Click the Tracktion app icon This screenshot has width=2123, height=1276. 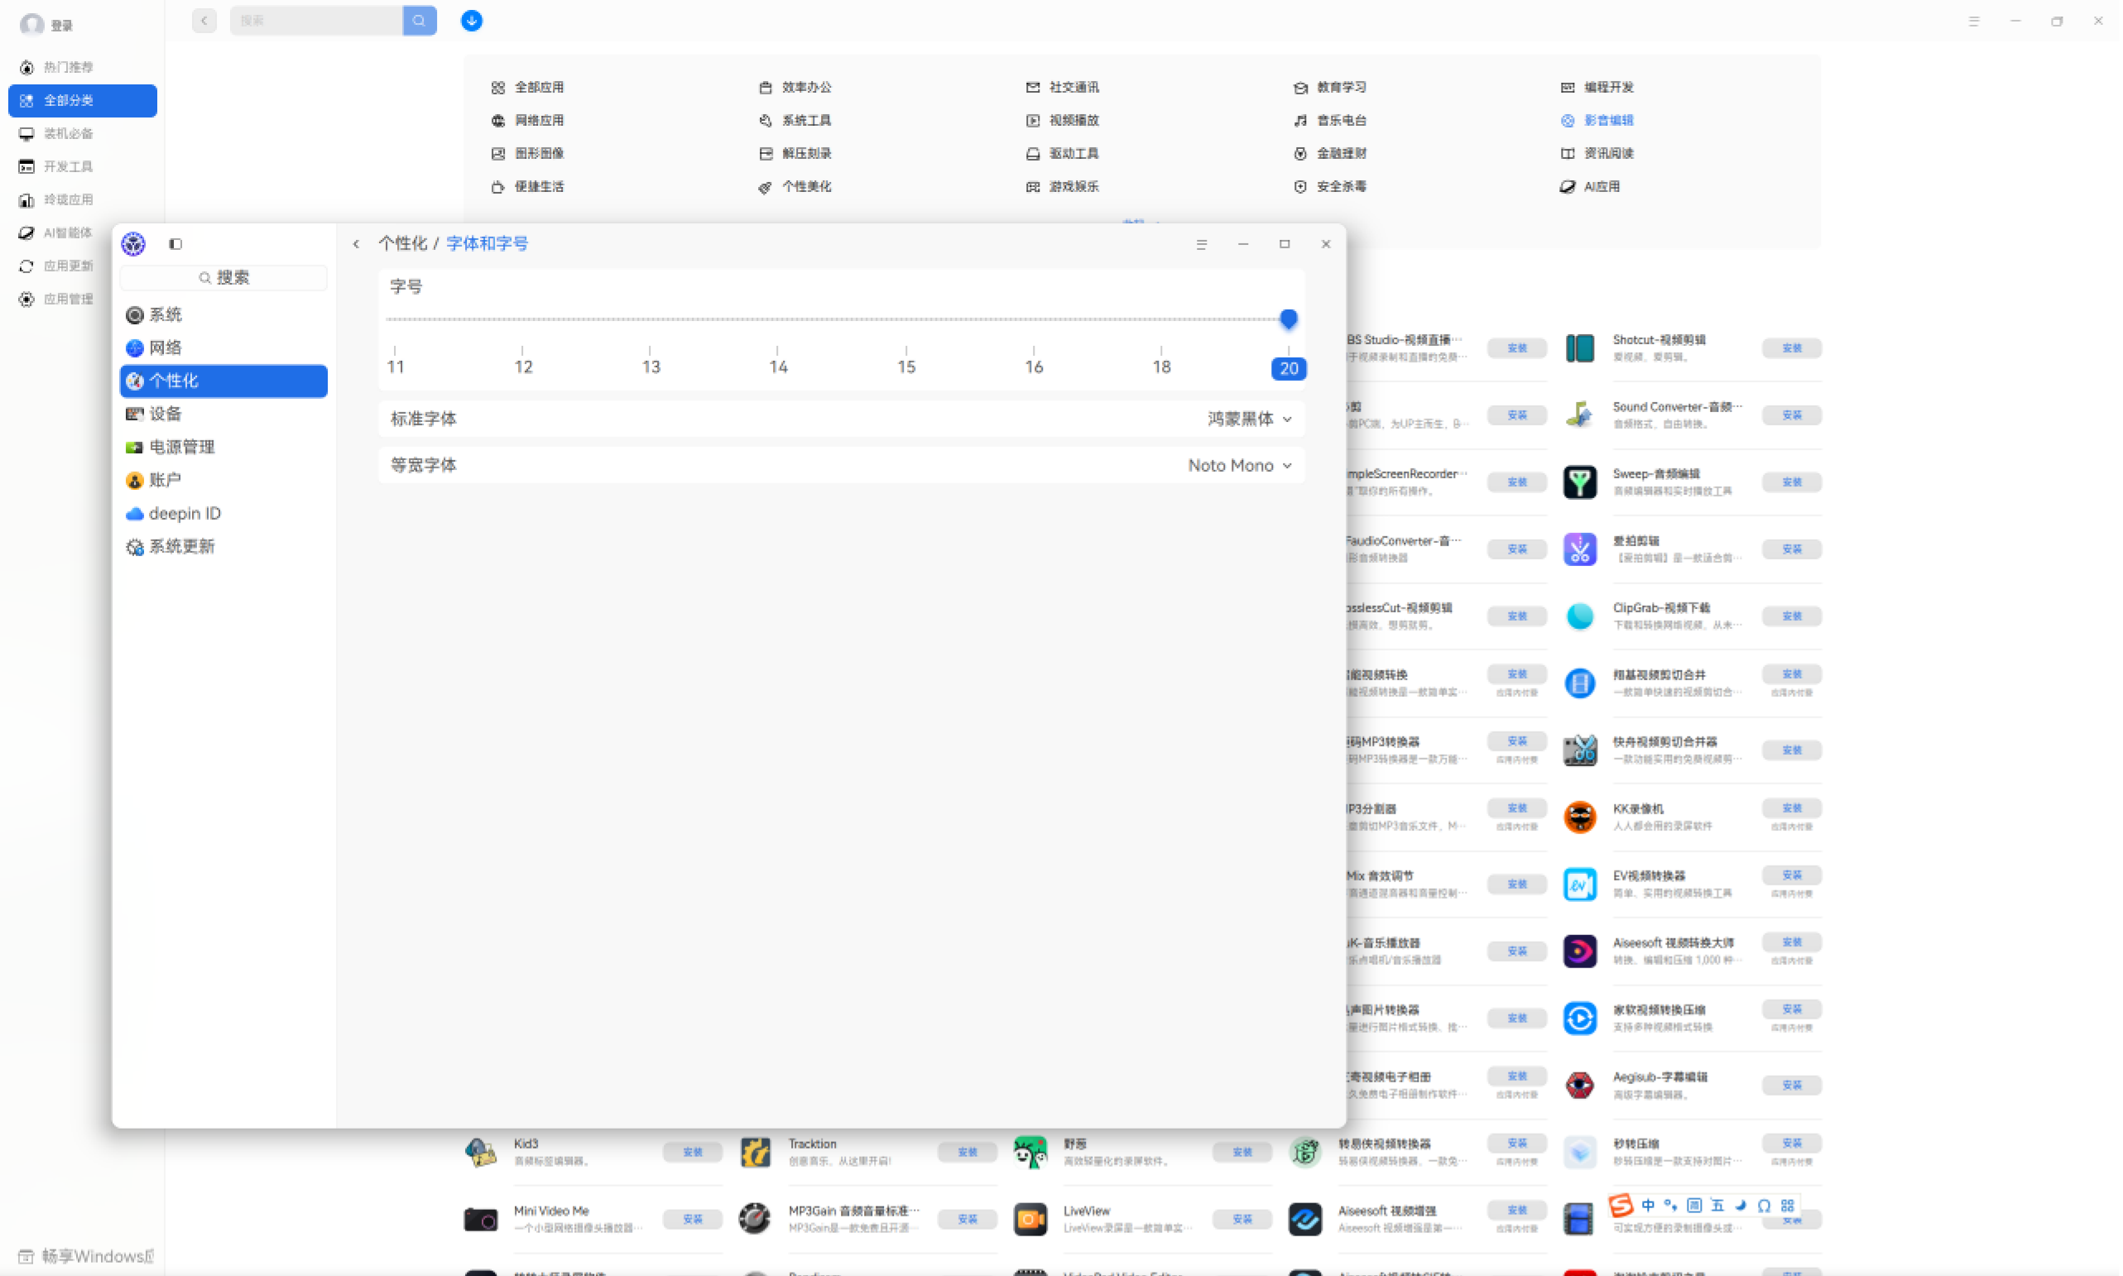coord(755,1152)
